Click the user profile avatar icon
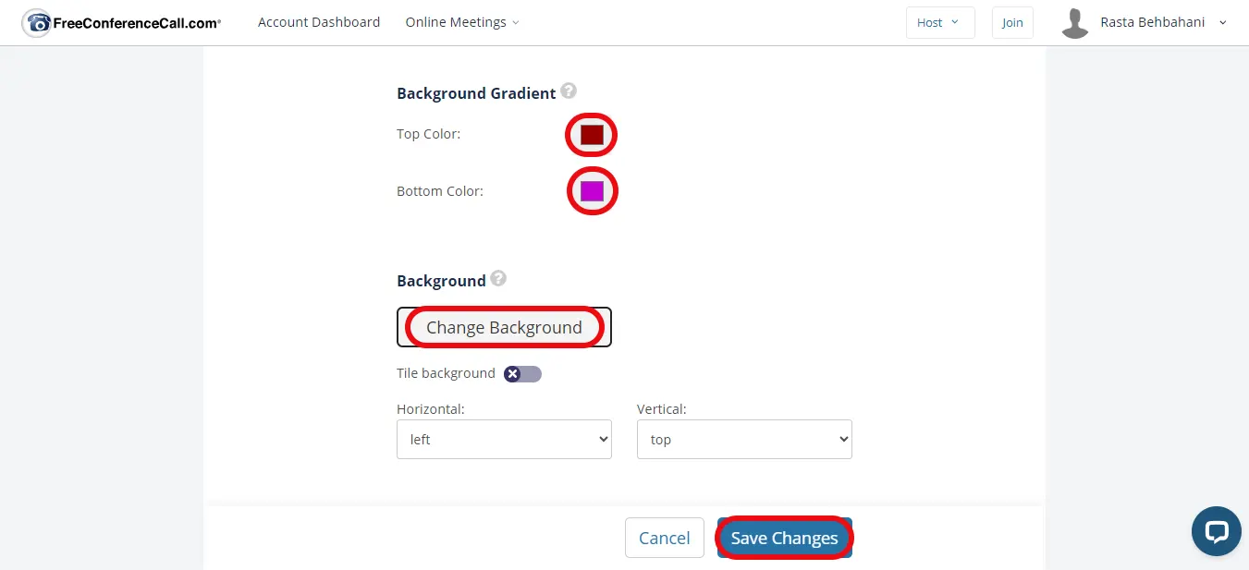The width and height of the screenshot is (1249, 570). coord(1074,23)
